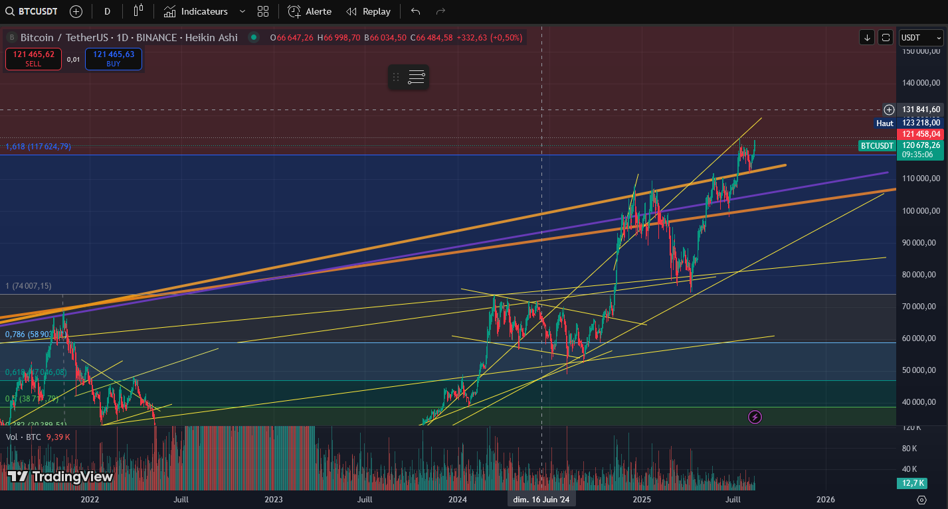Click the blue BUY price button
The width and height of the screenshot is (948, 509).
pos(114,59)
